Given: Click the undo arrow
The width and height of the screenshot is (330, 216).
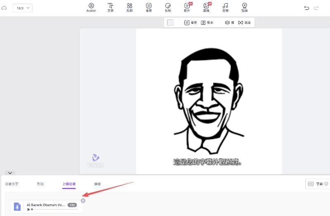Looking at the screenshot, I should (306, 8).
